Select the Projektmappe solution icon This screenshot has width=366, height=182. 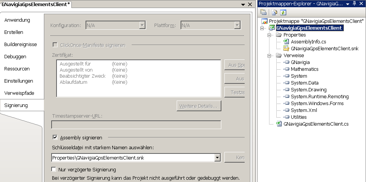tap(264, 21)
